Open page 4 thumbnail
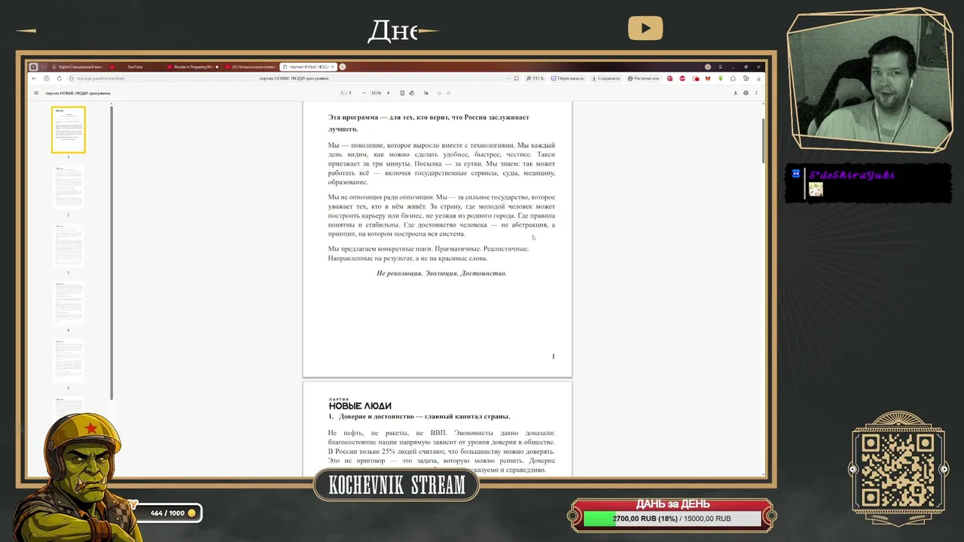Image resolution: width=964 pixels, height=542 pixels. click(69, 303)
